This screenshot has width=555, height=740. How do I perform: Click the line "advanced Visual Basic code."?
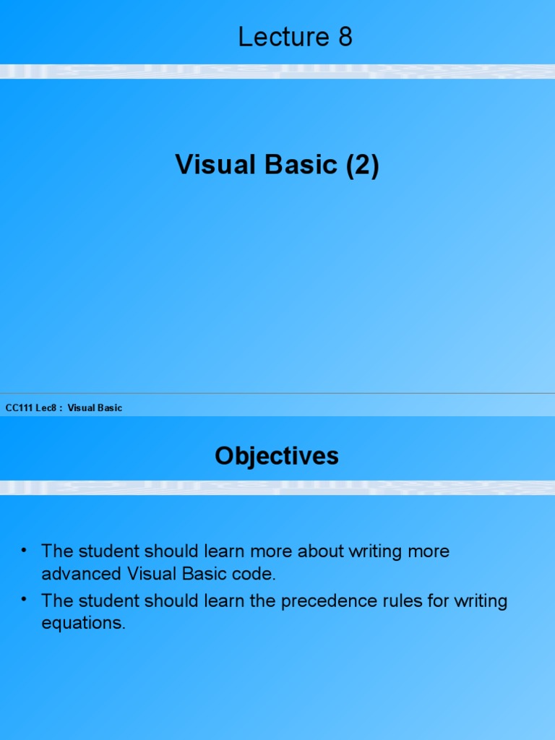159,575
